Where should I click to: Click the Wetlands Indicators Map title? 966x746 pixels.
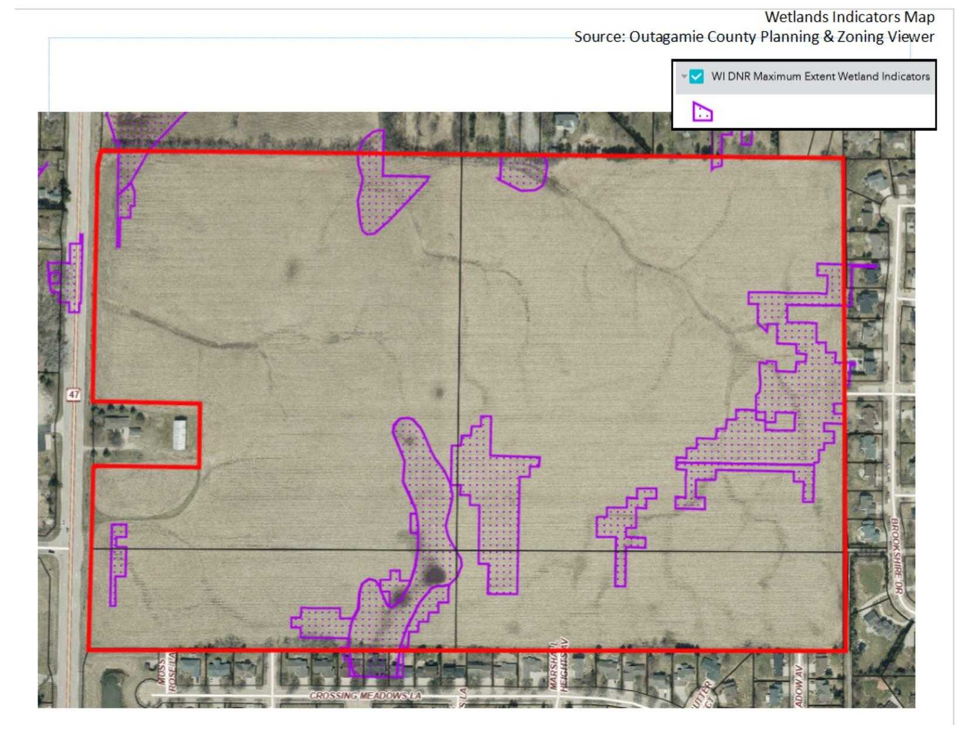coord(849,17)
